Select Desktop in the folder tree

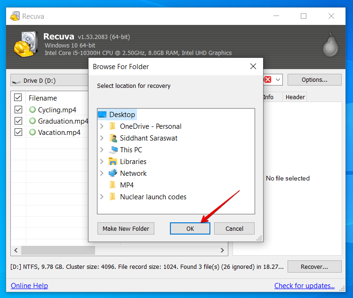(x=122, y=115)
